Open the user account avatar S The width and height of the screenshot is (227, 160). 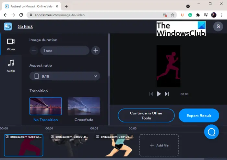(x=218, y=27)
